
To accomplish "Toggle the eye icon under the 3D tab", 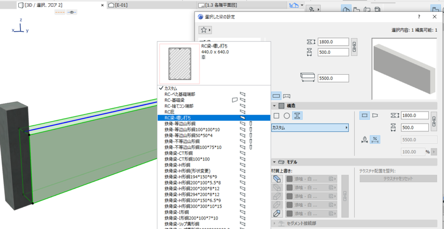I will (x=72, y=12).
